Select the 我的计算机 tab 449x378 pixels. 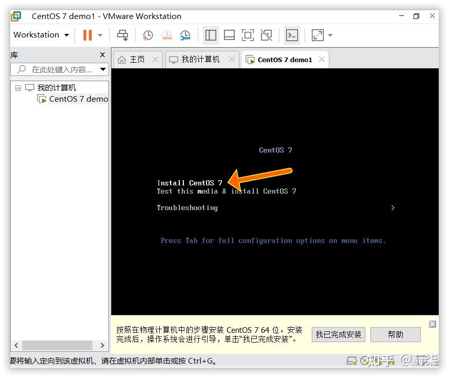pyautogui.click(x=199, y=59)
